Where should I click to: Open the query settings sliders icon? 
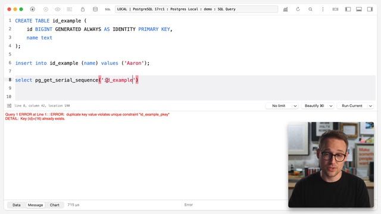tap(10, 106)
